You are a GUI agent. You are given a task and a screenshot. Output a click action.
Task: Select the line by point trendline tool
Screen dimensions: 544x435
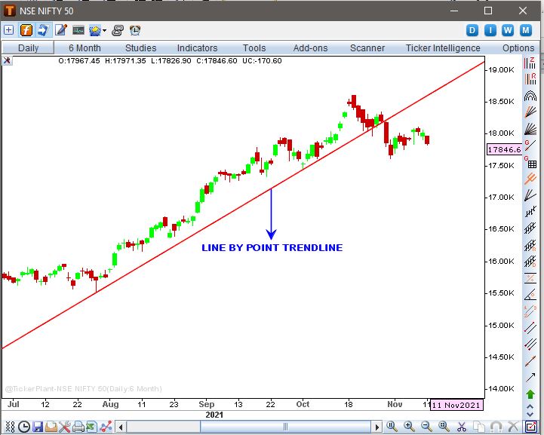click(x=530, y=361)
